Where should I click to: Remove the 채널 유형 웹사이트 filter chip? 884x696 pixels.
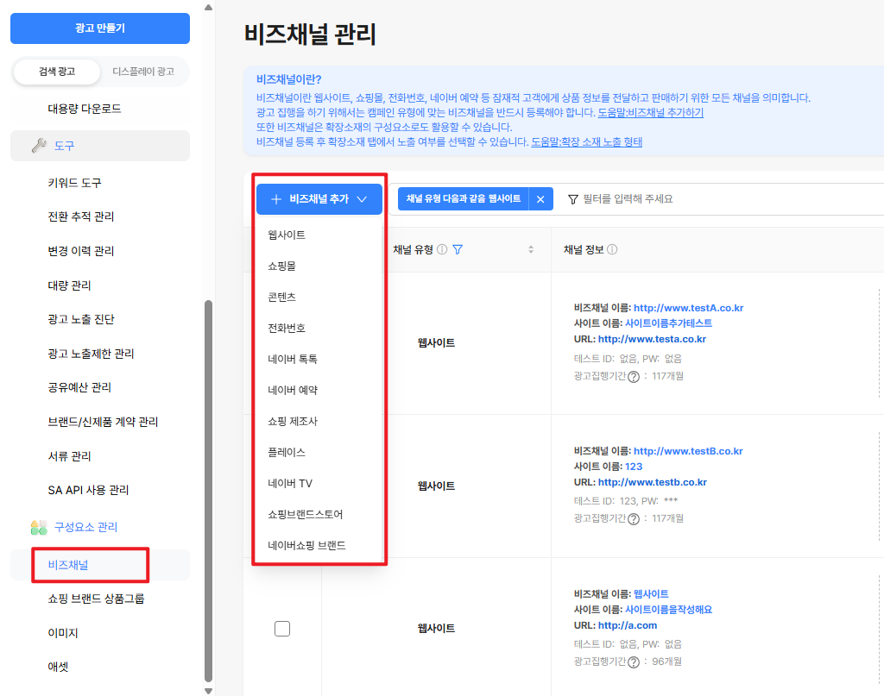pyautogui.click(x=540, y=198)
